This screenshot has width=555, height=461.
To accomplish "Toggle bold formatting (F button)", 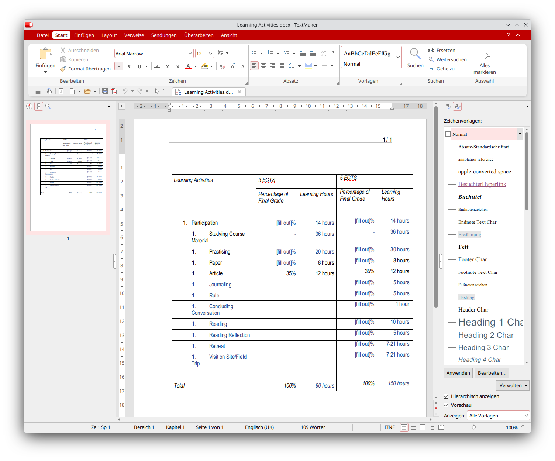I will tap(119, 66).
